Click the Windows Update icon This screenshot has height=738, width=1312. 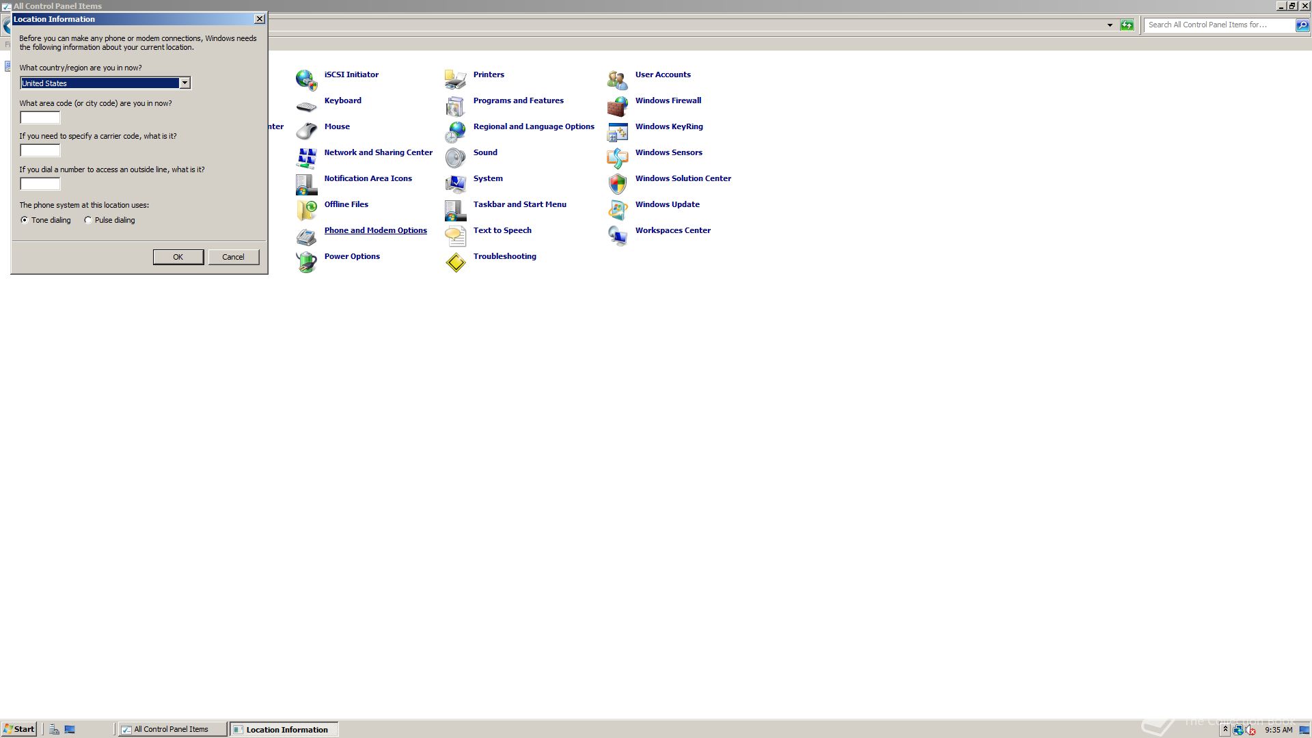click(617, 210)
